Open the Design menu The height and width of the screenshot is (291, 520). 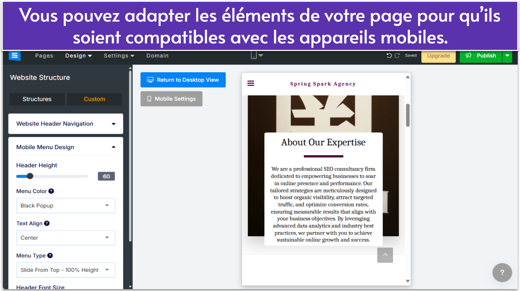point(78,56)
